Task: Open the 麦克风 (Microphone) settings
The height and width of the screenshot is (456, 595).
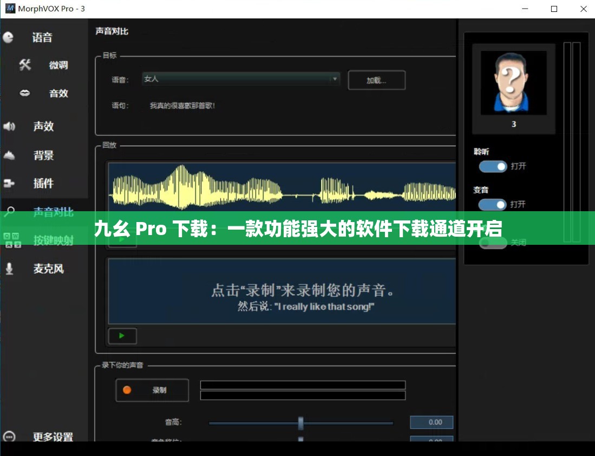Action: 9,269
